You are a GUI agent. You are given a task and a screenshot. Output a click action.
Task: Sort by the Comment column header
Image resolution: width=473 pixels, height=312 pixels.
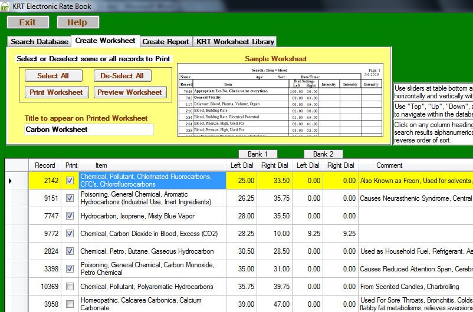point(416,165)
